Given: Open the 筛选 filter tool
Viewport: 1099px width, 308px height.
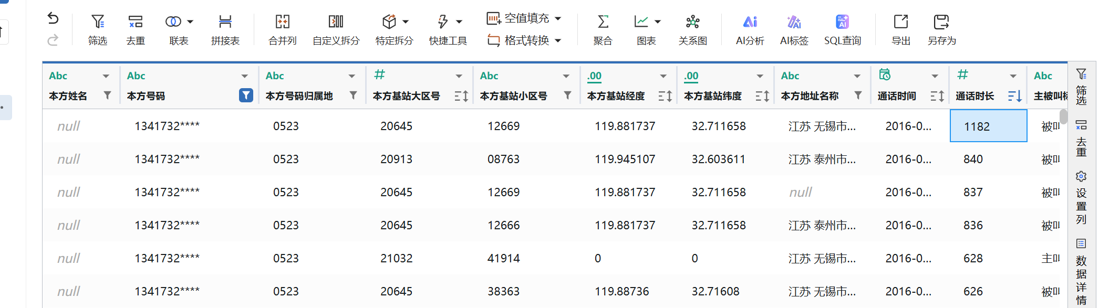Looking at the screenshot, I should click(x=97, y=29).
